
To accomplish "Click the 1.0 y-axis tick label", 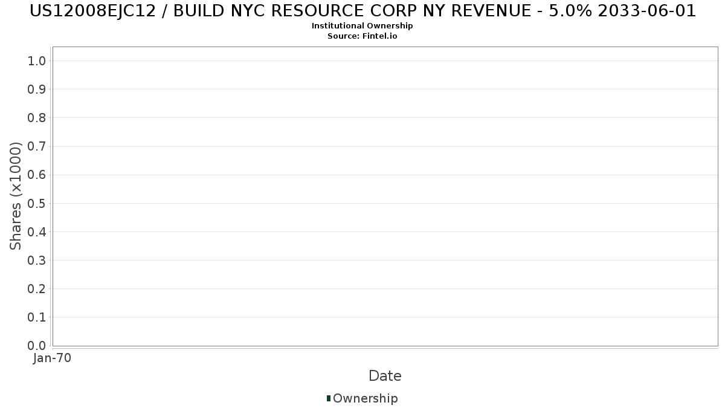I will click(x=37, y=60).
